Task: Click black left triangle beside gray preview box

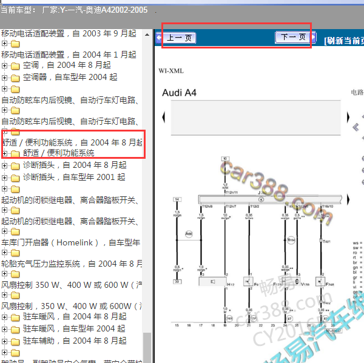Action: point(164,117)
